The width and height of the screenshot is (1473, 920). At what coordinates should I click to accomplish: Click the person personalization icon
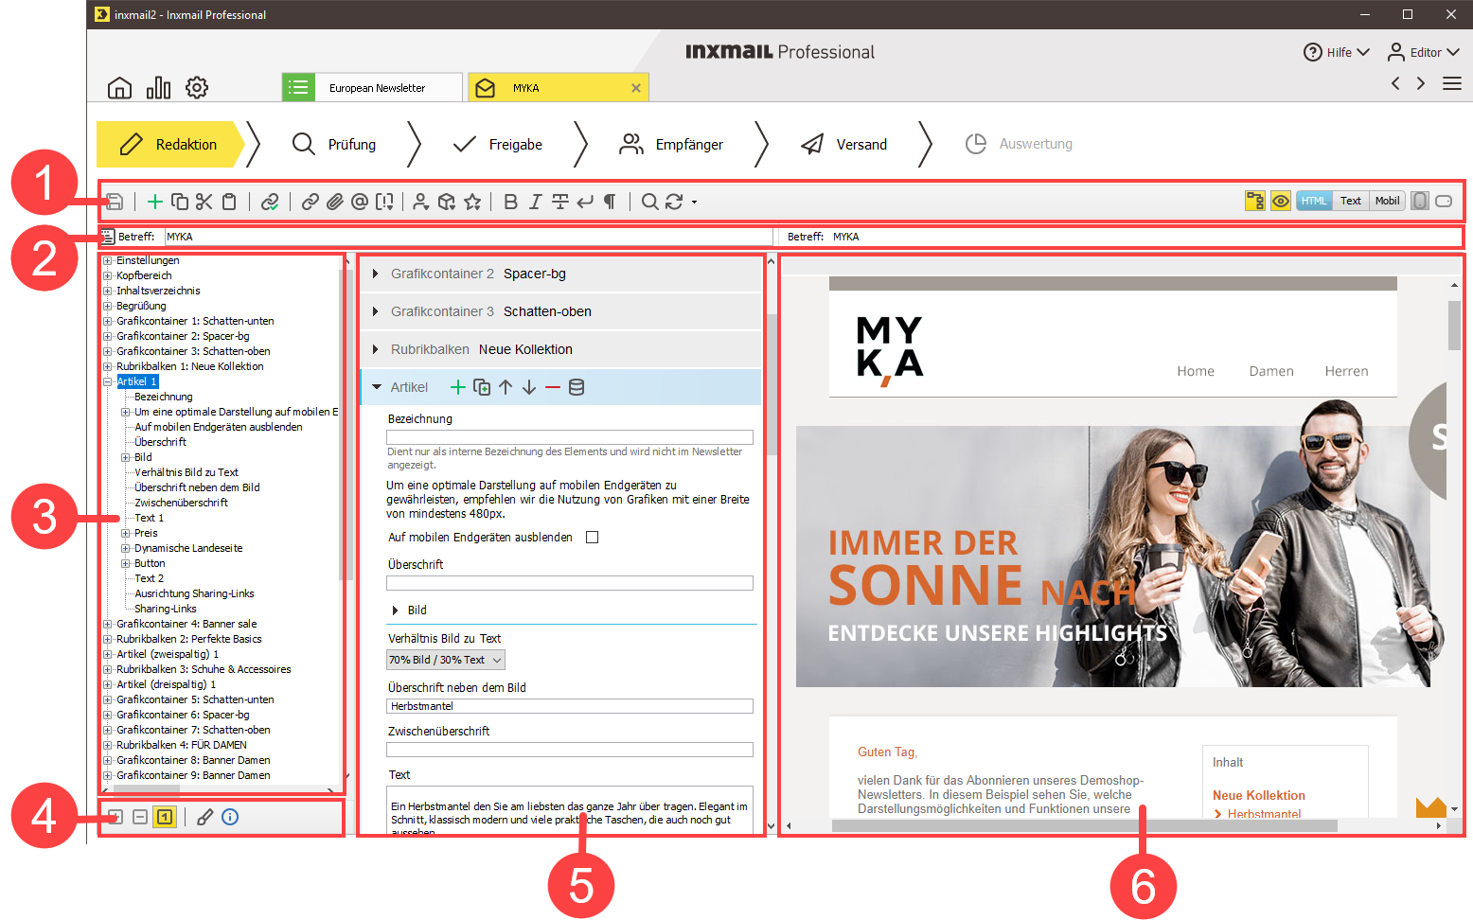tap(420, 202)
